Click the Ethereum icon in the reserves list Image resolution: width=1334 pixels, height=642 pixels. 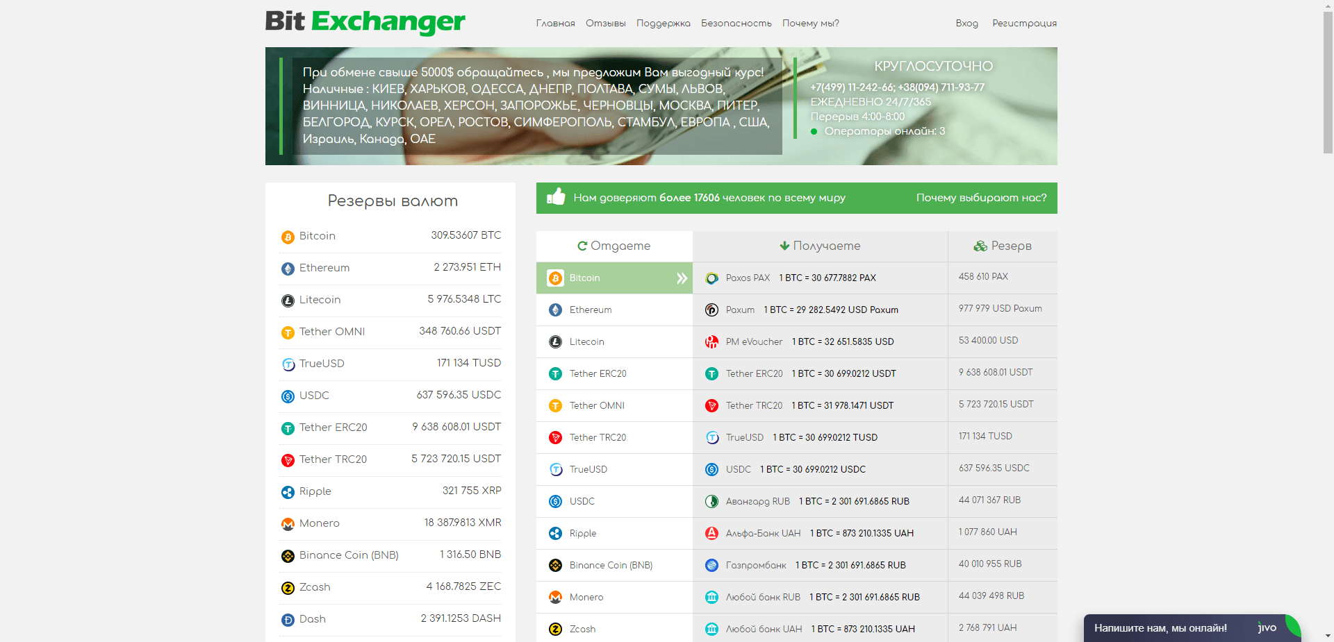tap(287, 268)
